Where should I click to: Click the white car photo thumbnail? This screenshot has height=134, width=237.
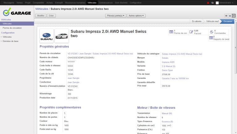coord(61,36)
